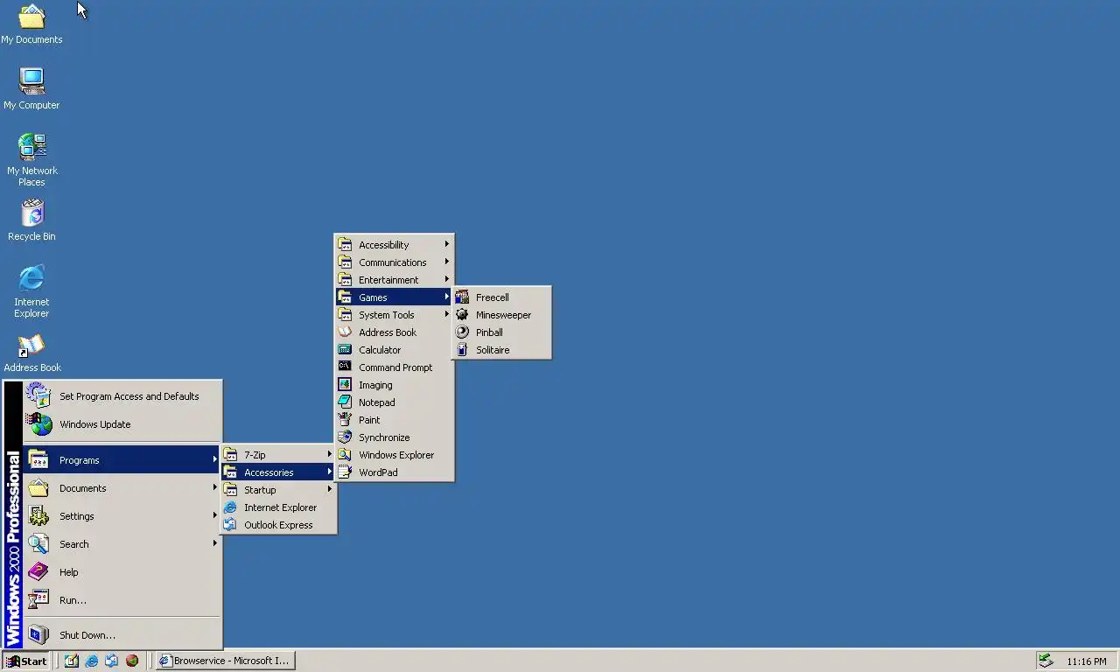
Task: Select the Internet Explorer desktop icon
Action: (x=31, y=291)
